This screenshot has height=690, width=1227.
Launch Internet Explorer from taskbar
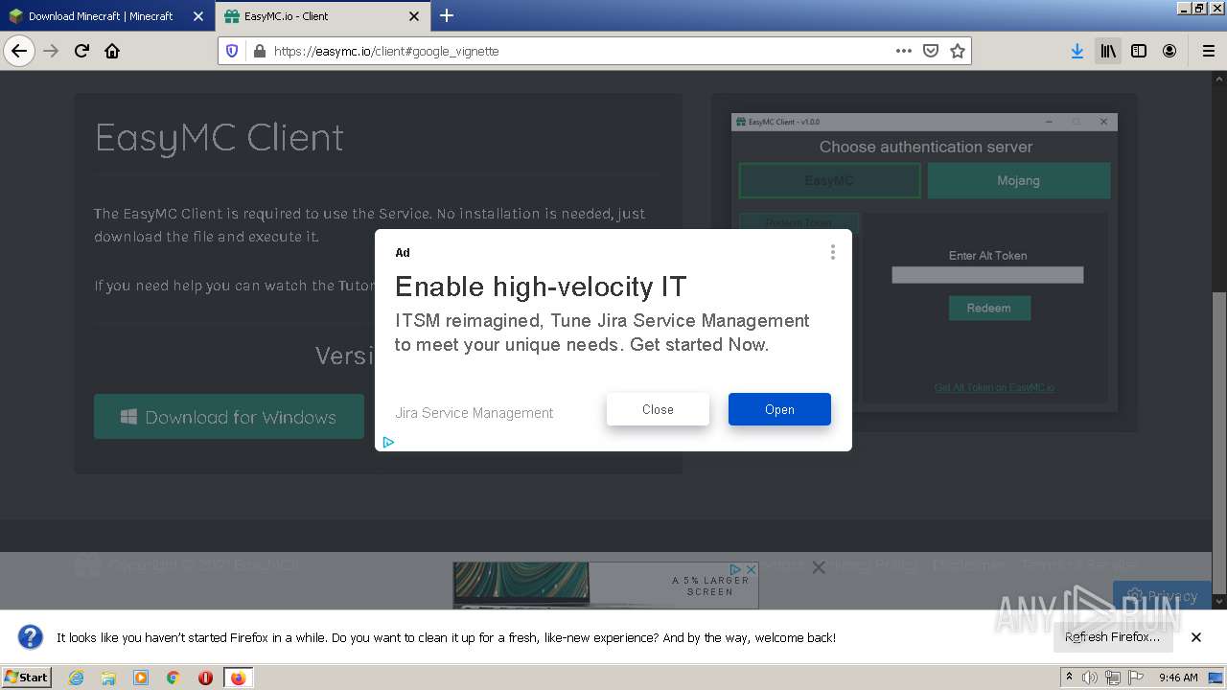click(76, 678)
